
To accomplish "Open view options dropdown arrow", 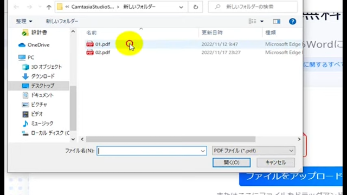I will [262, 22].
